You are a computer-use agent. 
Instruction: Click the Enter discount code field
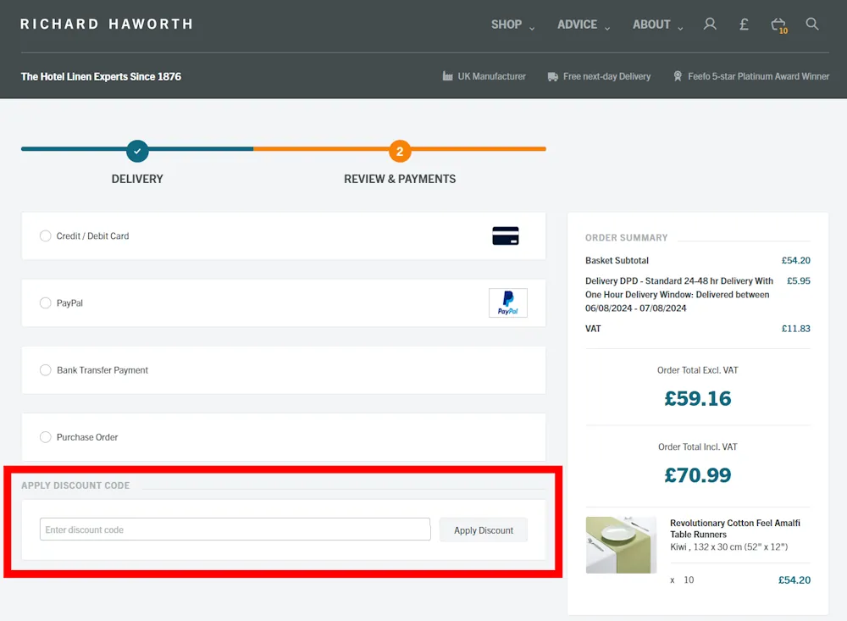coord(235,530)
